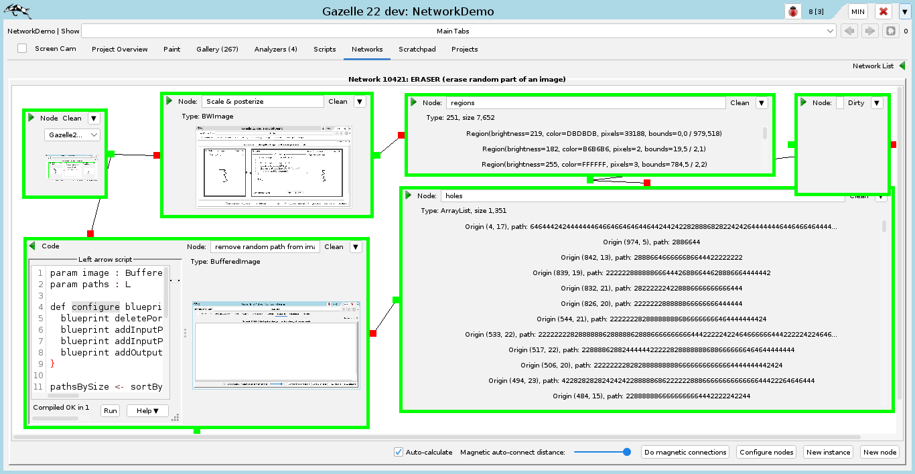This screenshot has height=474, width=915.
Task: Click green triangle on Scale & posterize node
Action: tap(169, 101)
